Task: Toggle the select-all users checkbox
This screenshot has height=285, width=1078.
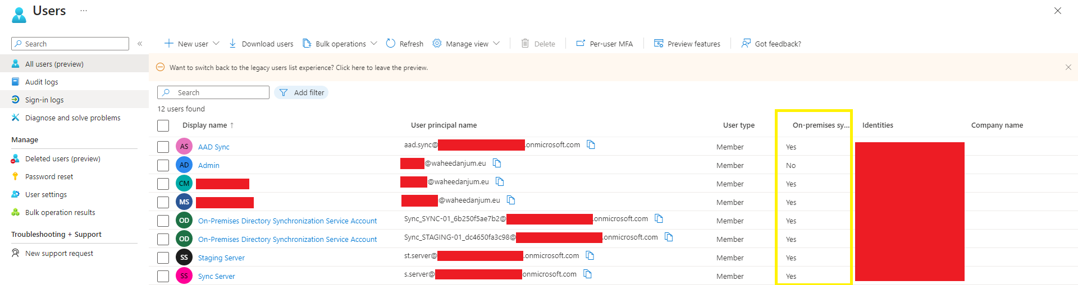Action: [163, 125]
